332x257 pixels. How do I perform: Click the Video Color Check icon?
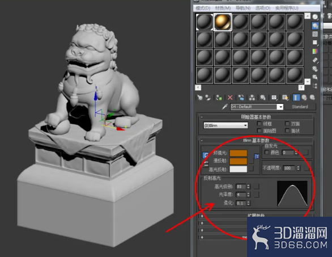(x=315, y=51)
